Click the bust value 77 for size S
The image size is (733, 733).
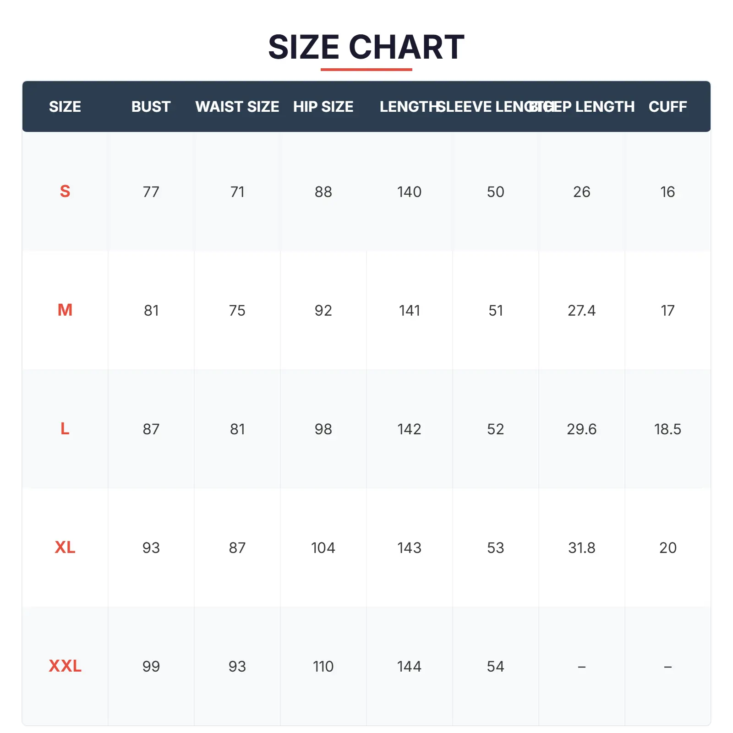coord(151,191)
